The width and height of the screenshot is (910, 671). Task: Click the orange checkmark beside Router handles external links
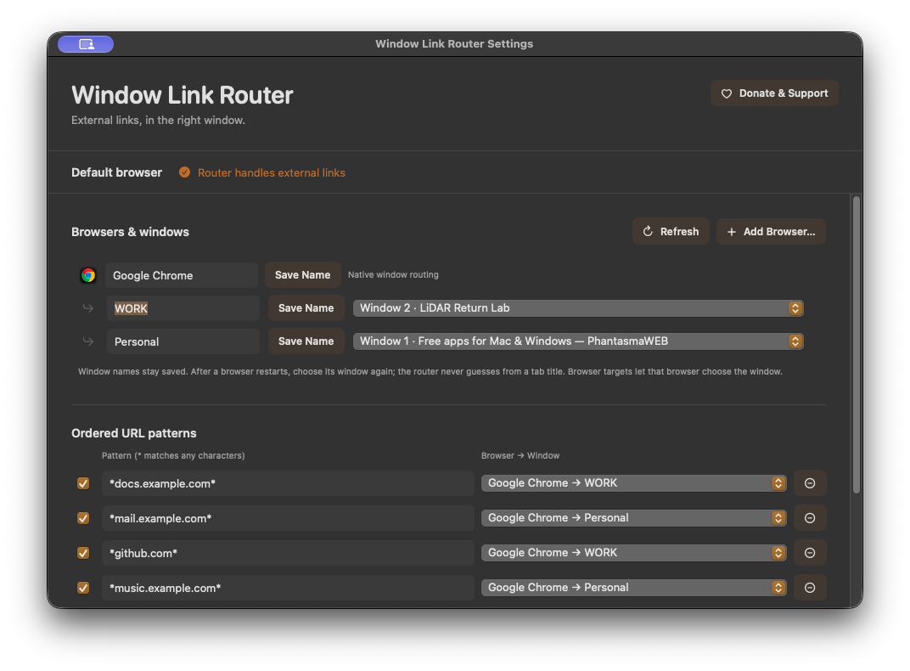[x=184, y=172]
